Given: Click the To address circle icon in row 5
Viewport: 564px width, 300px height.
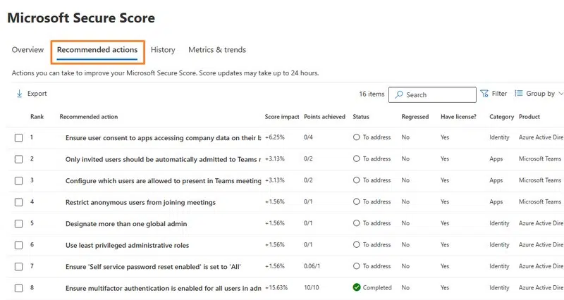Looking at the screenshot, I should (357, 223).
